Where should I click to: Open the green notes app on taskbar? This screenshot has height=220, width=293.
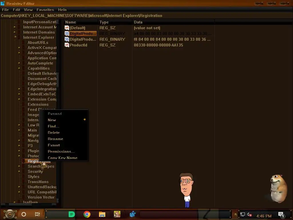pyautogui.click(x=72, y=214)
